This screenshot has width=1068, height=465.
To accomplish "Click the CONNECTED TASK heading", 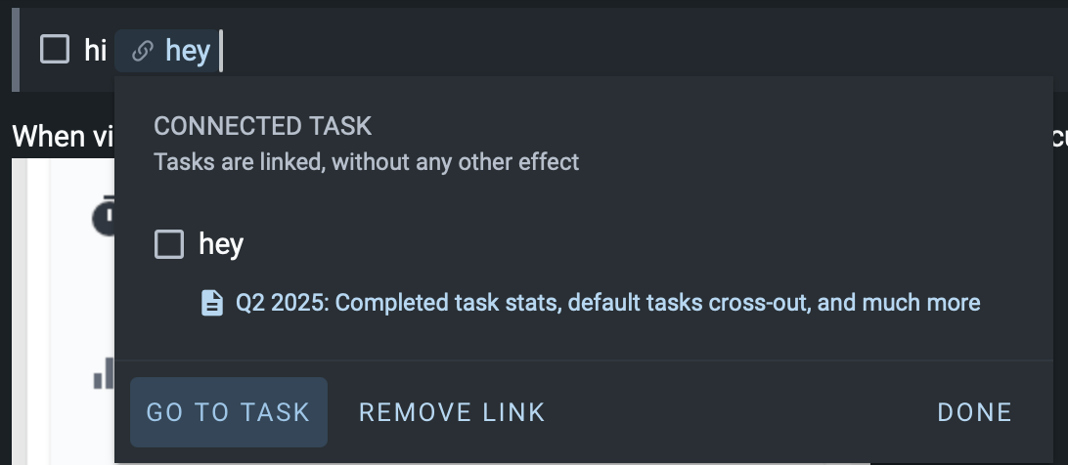I will [263, 126].
